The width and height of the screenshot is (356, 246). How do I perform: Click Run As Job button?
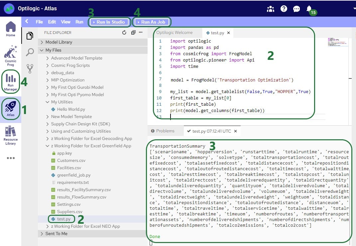pyautogui.click(x=152, y=22)
